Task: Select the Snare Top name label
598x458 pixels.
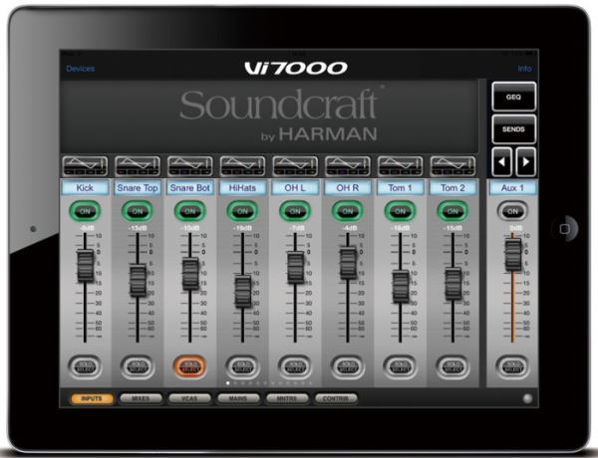Action: pos(138,188)
